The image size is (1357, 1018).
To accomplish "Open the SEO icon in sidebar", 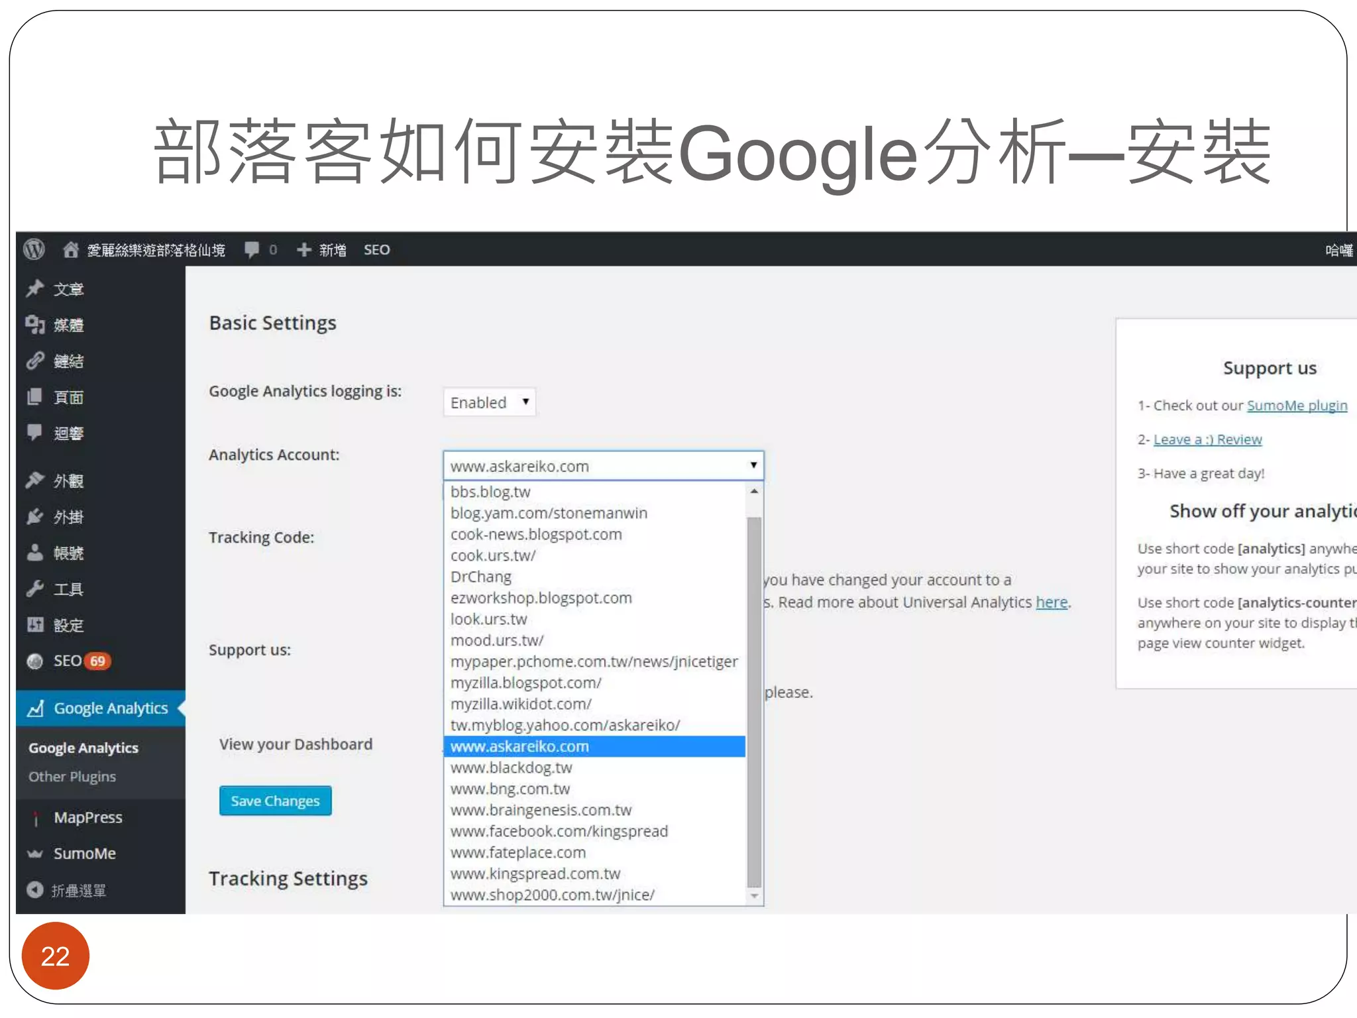I will [35, 661].
